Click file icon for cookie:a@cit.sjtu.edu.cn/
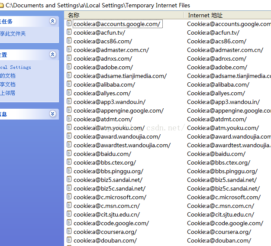This screenshot has width=271, height=246. (69, 214)
